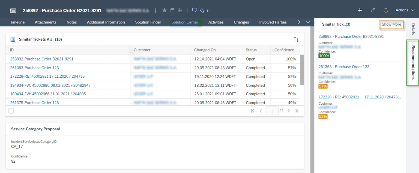The height and width of the screenshot is (173, 419).
Task: Create a new item with the plus icon
Action: pyautogui.click(x=360, y=10)
